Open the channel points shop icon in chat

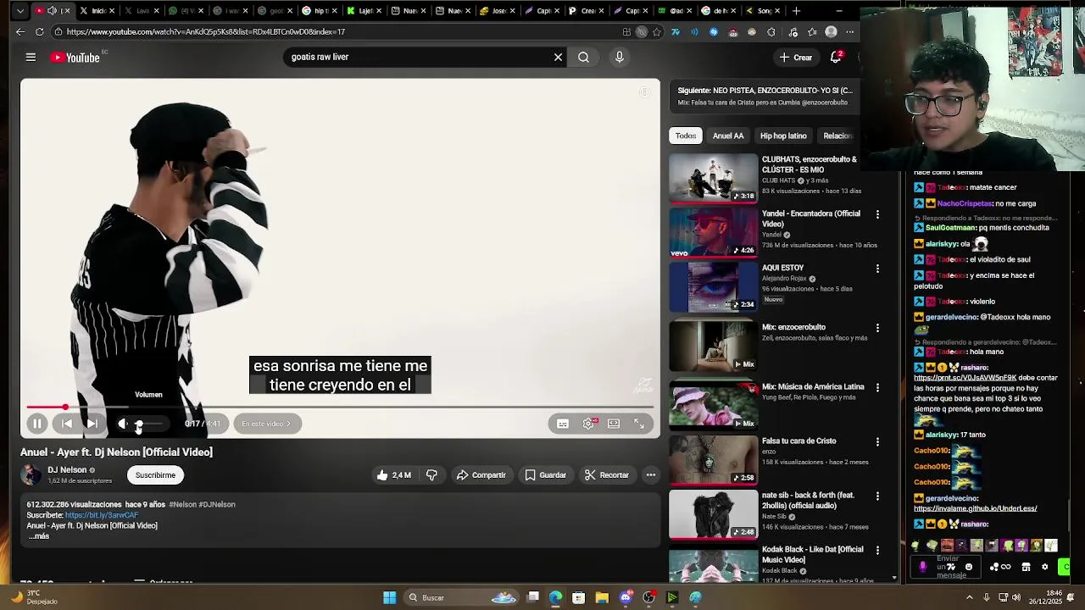click(x=1026, y=567)
